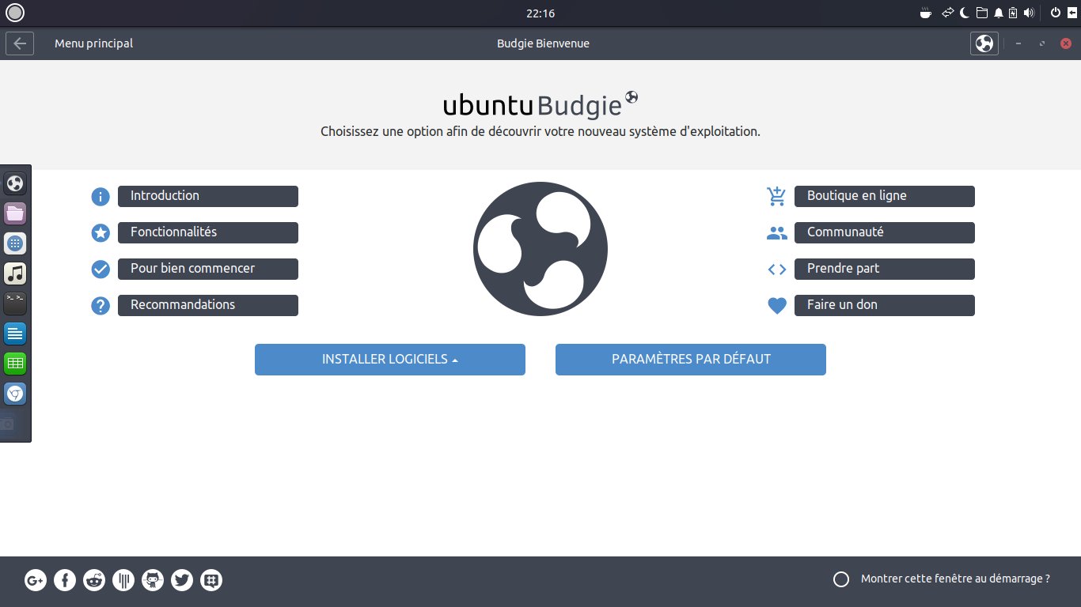Open Pour bien commencer
This screenshot has width=1081, height=607.
click(208, 269)
